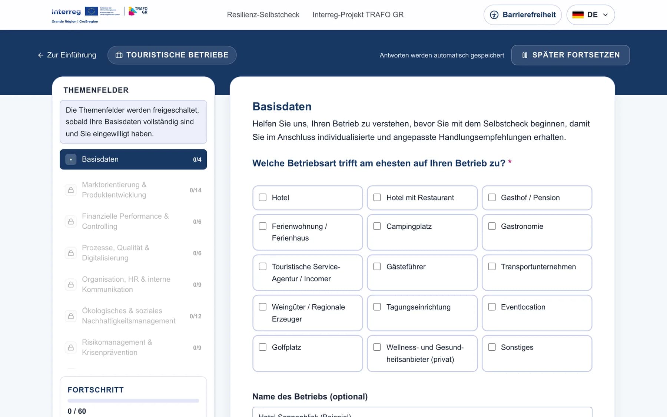Viewport: 667px width, 417px height.
Task: Select the Eventlocation checkbox
Action: coord(492,307)
